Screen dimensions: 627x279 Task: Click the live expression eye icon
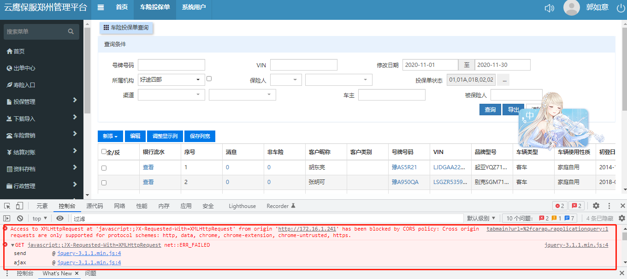(60, 218)
